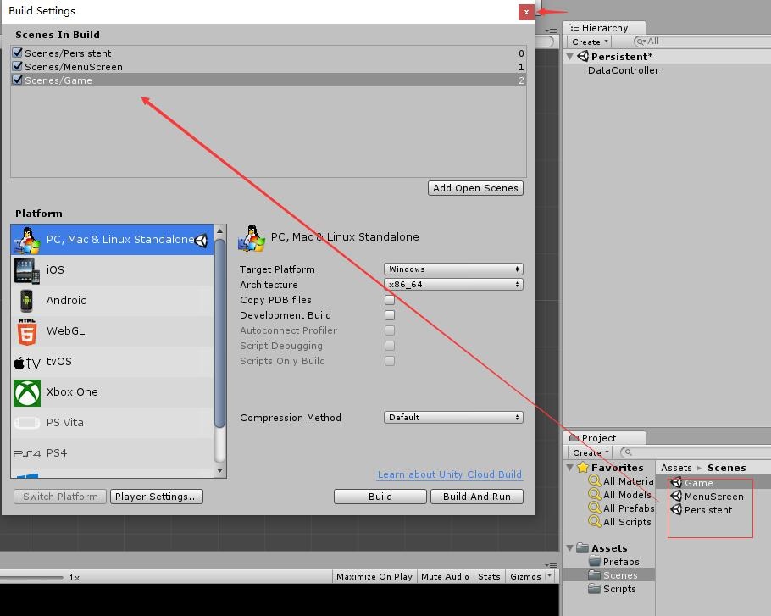Enable Copy PDB files checkbox
This screenshot has width=771, height=616.
point(390,300)
